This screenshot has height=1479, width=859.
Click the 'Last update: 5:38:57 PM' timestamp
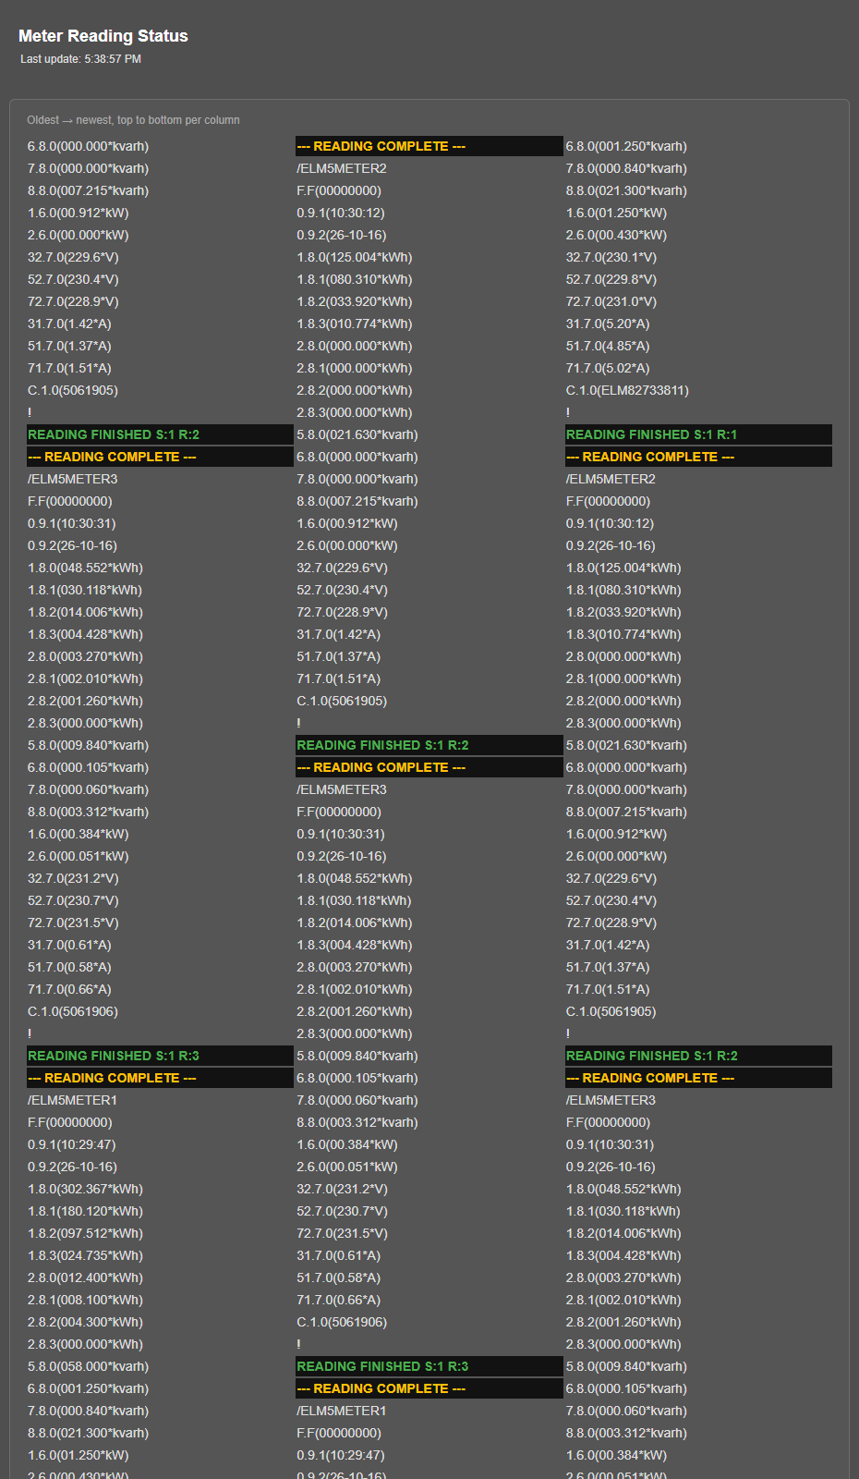point(81,59)
